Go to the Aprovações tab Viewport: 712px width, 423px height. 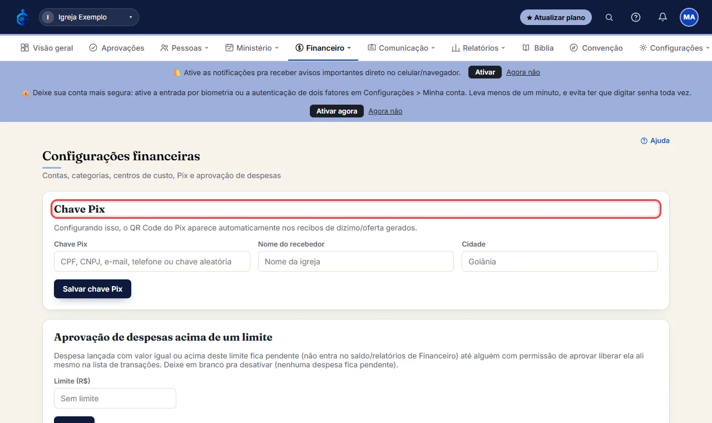tap(117, 48)
